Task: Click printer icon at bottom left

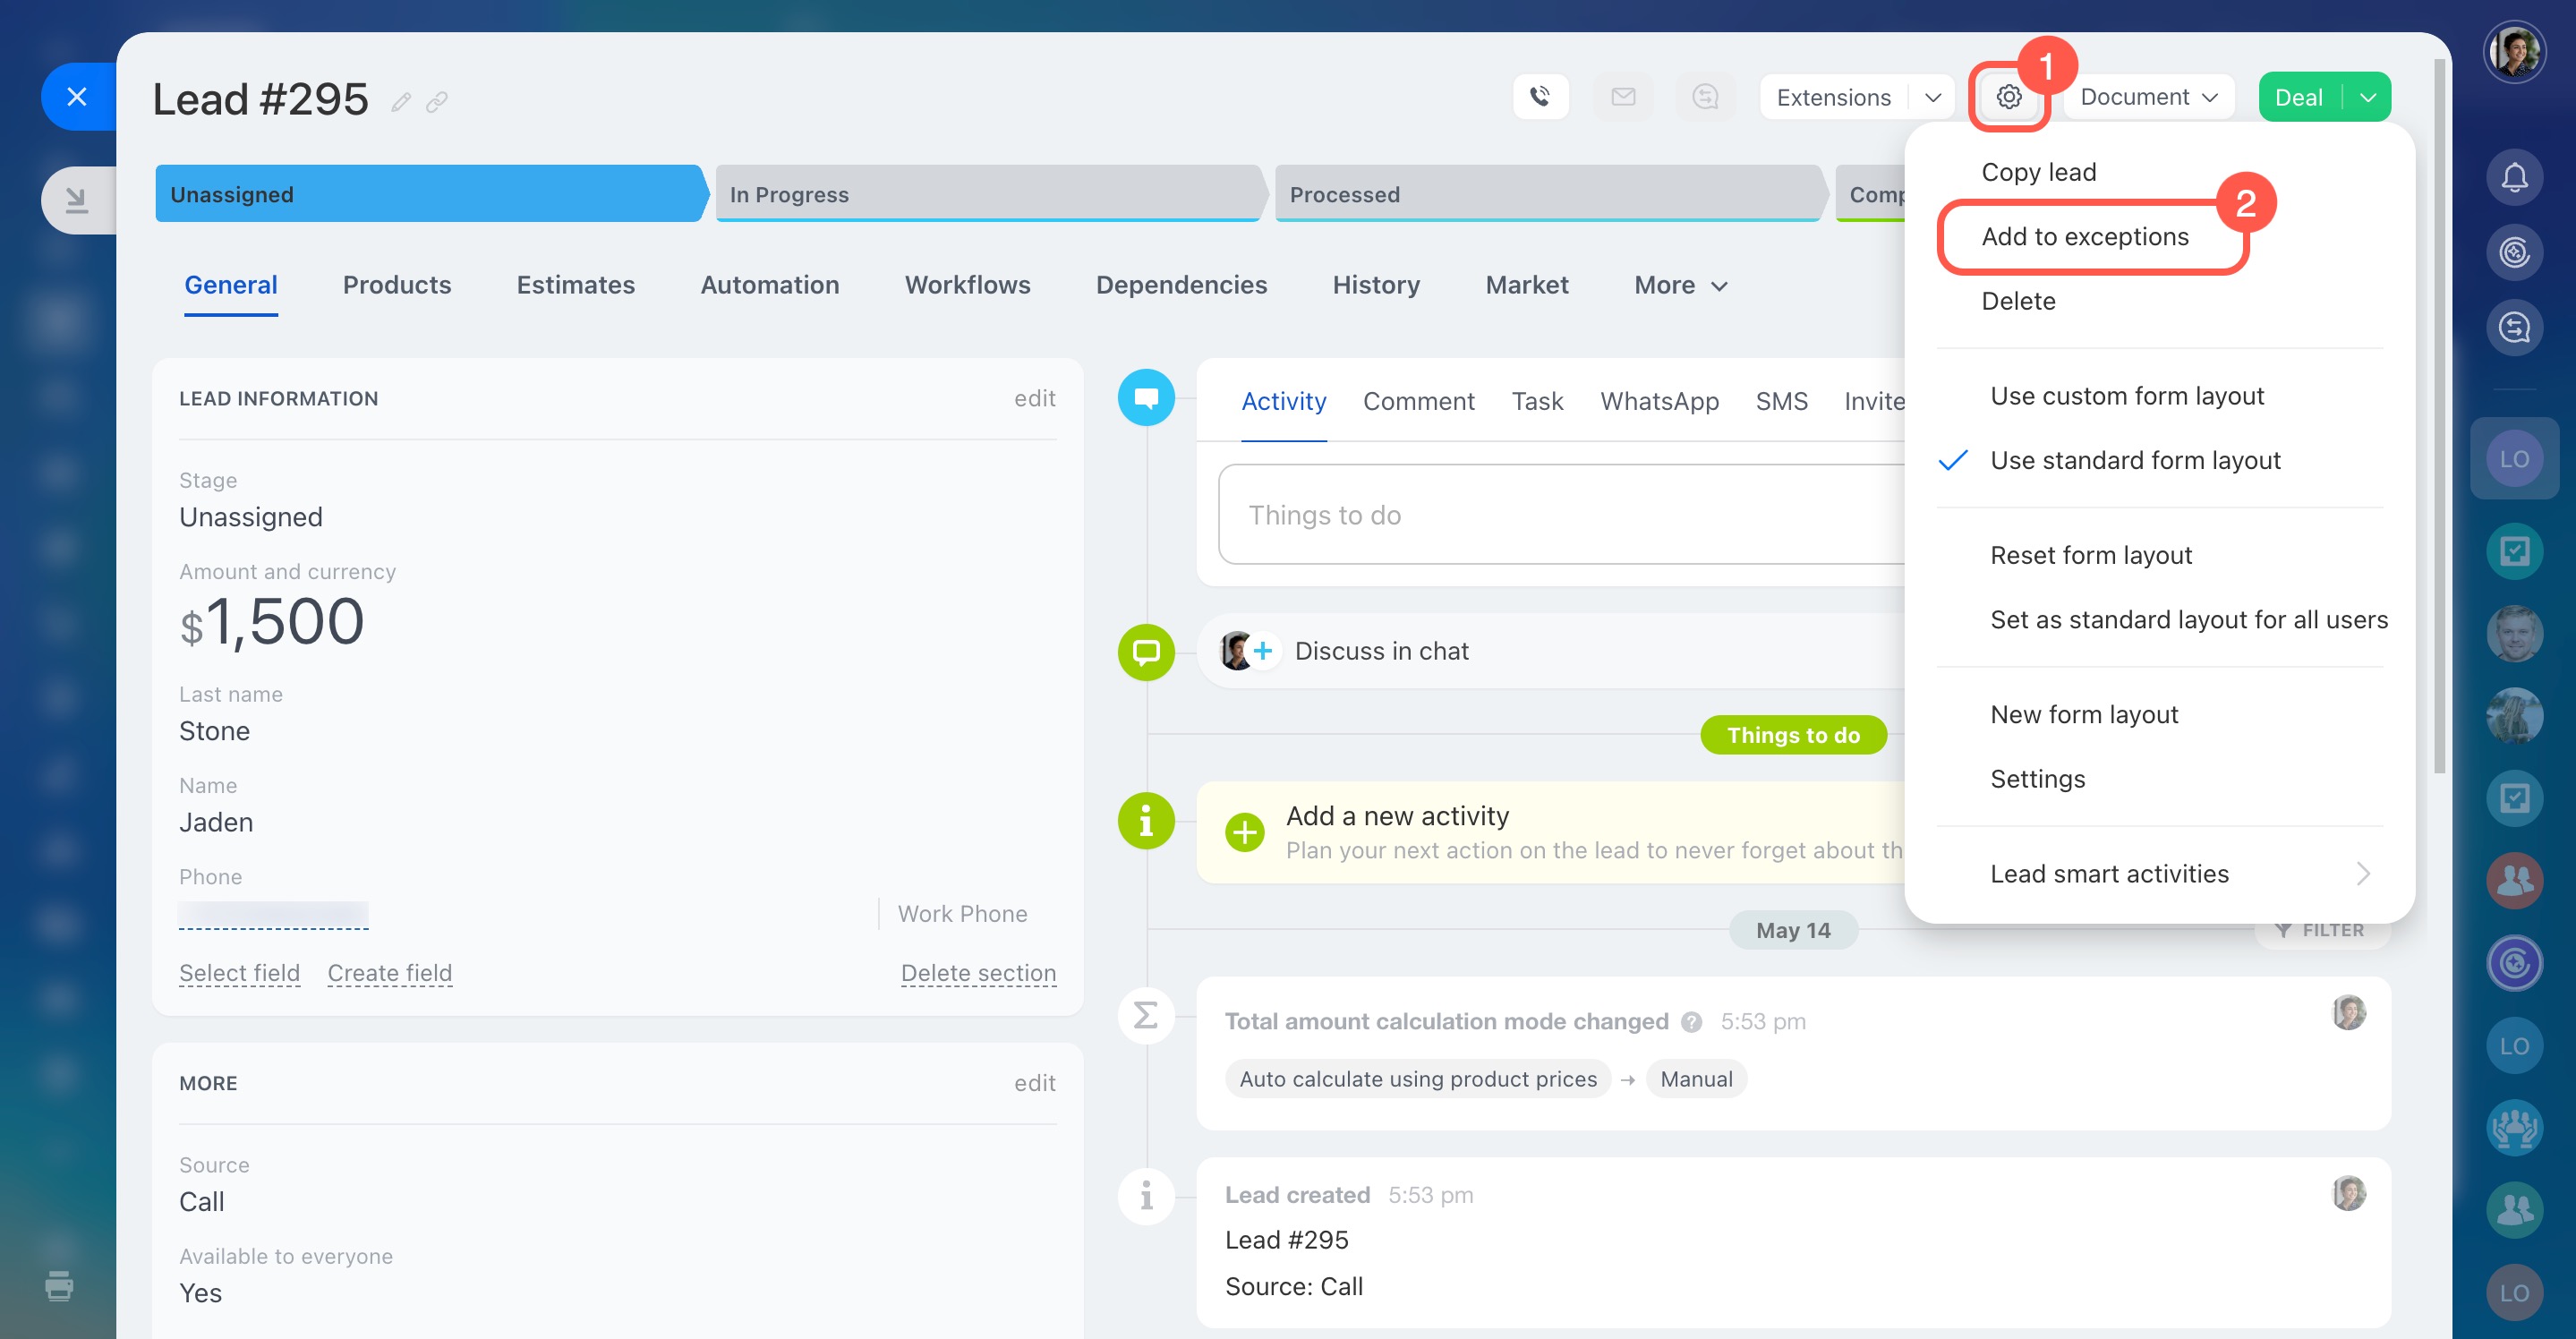Action: [x=59, y=1285]
